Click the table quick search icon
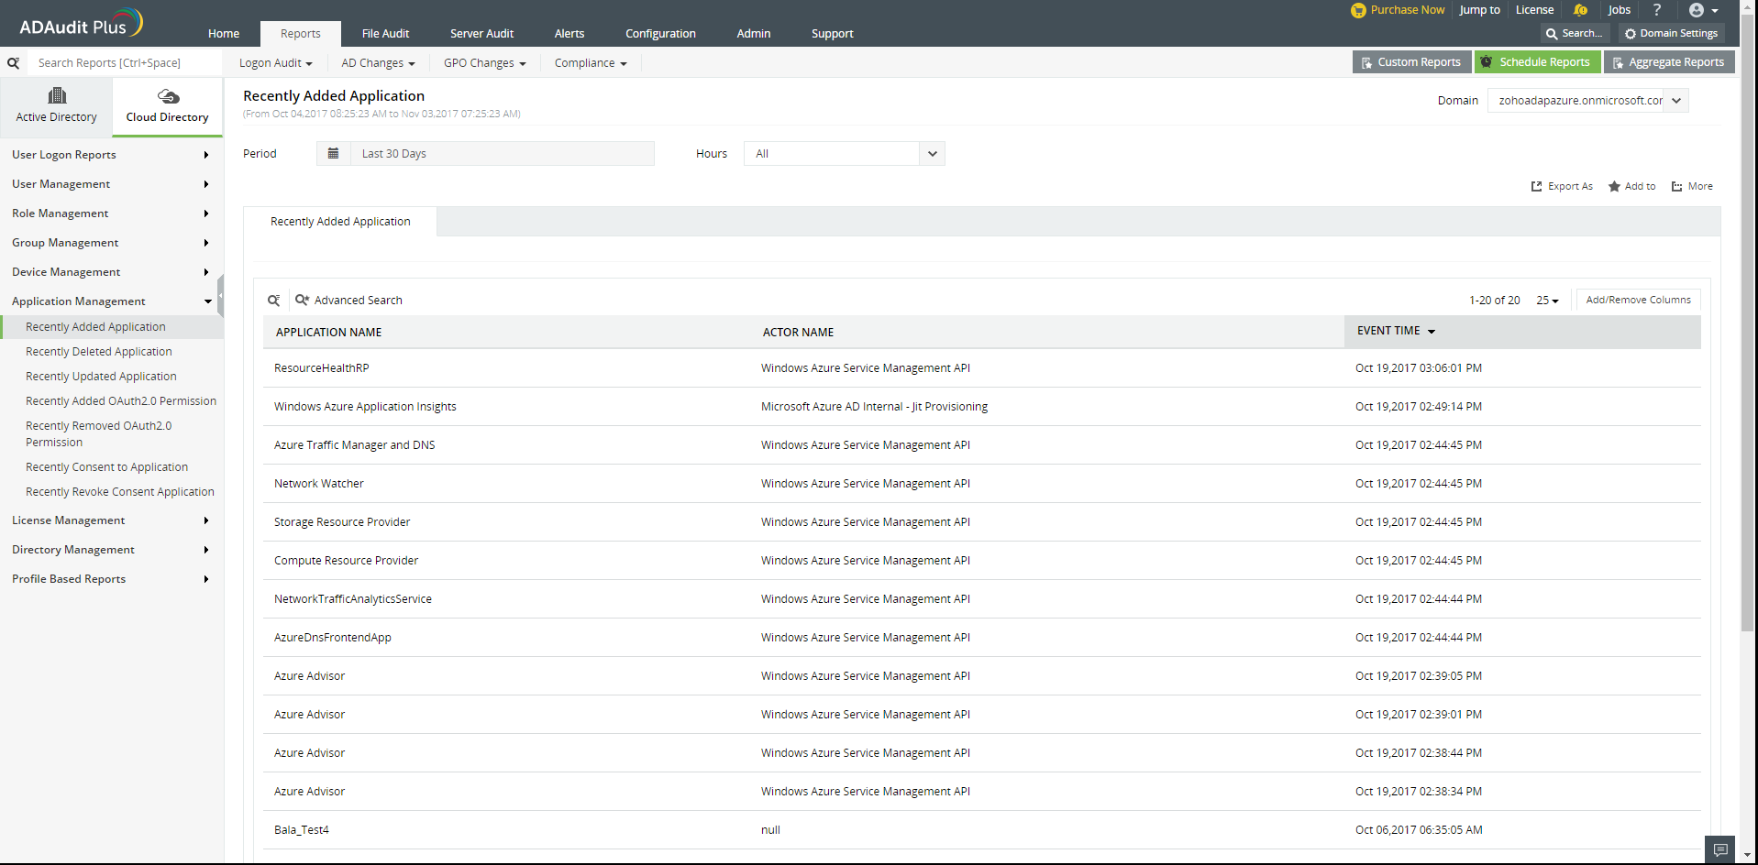 pos(273,301)
